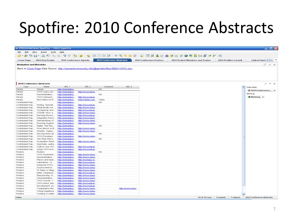Open dropdown arrow next to Save icon

[39, 56]
